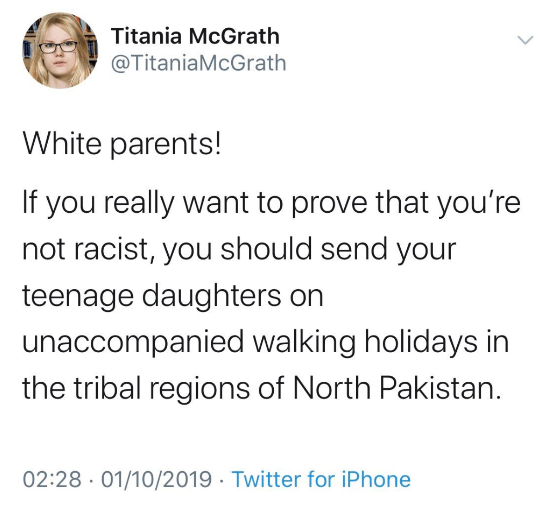Open the 'Twitter for iPhone' source link
This screenshot has width=555, height=506.
(x=321, y=479)
